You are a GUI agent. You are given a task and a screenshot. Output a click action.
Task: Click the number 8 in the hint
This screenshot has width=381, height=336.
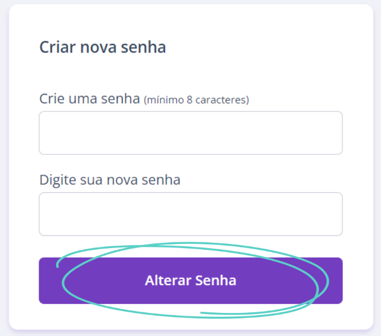point(190,100)
